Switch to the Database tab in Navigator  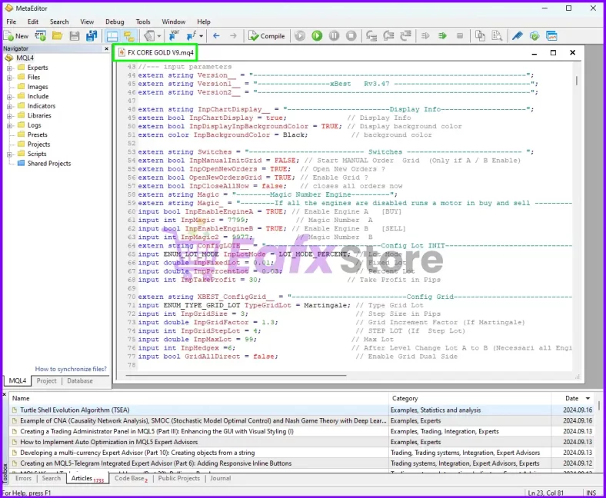pos(80,381)
